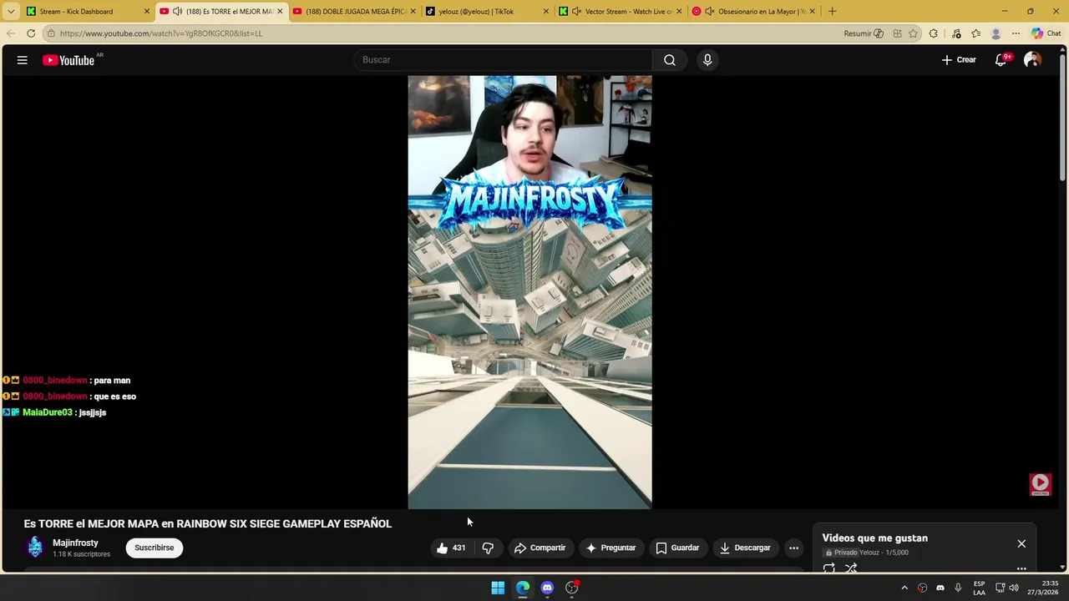1069x601 pixels.
Task: Toggle shuffle playlist icon
Action: pyautogui.click(x=851, y=568)
